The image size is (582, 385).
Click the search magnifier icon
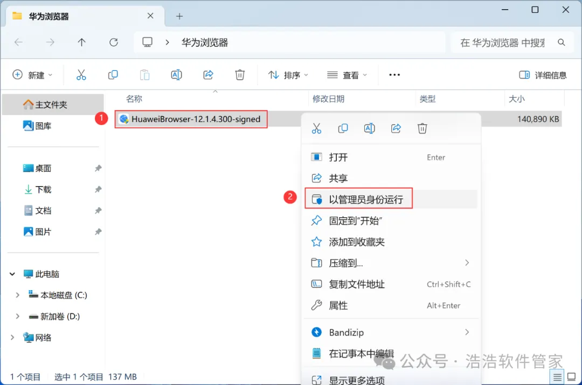(x=561, y=43)
